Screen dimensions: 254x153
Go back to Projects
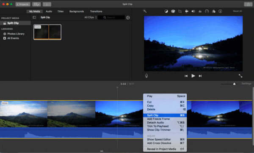pyautogui.click(x=23, y=4)
